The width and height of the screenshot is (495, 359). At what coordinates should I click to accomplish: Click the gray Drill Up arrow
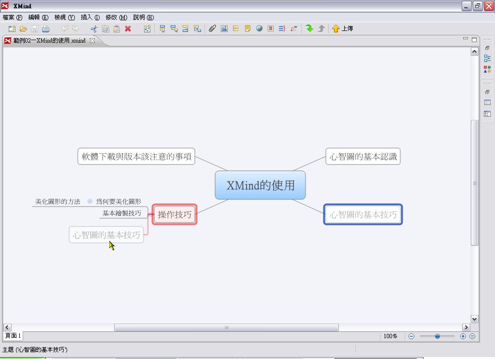click(x=321, y=29)
